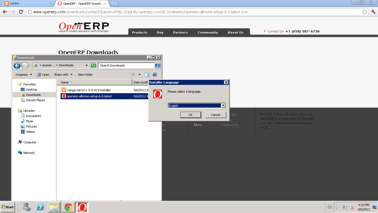Image resolution: width=378 pixels, height=213 pixels.
Task: Go back using the Downloads window back arrow
Action: (17, 65)
